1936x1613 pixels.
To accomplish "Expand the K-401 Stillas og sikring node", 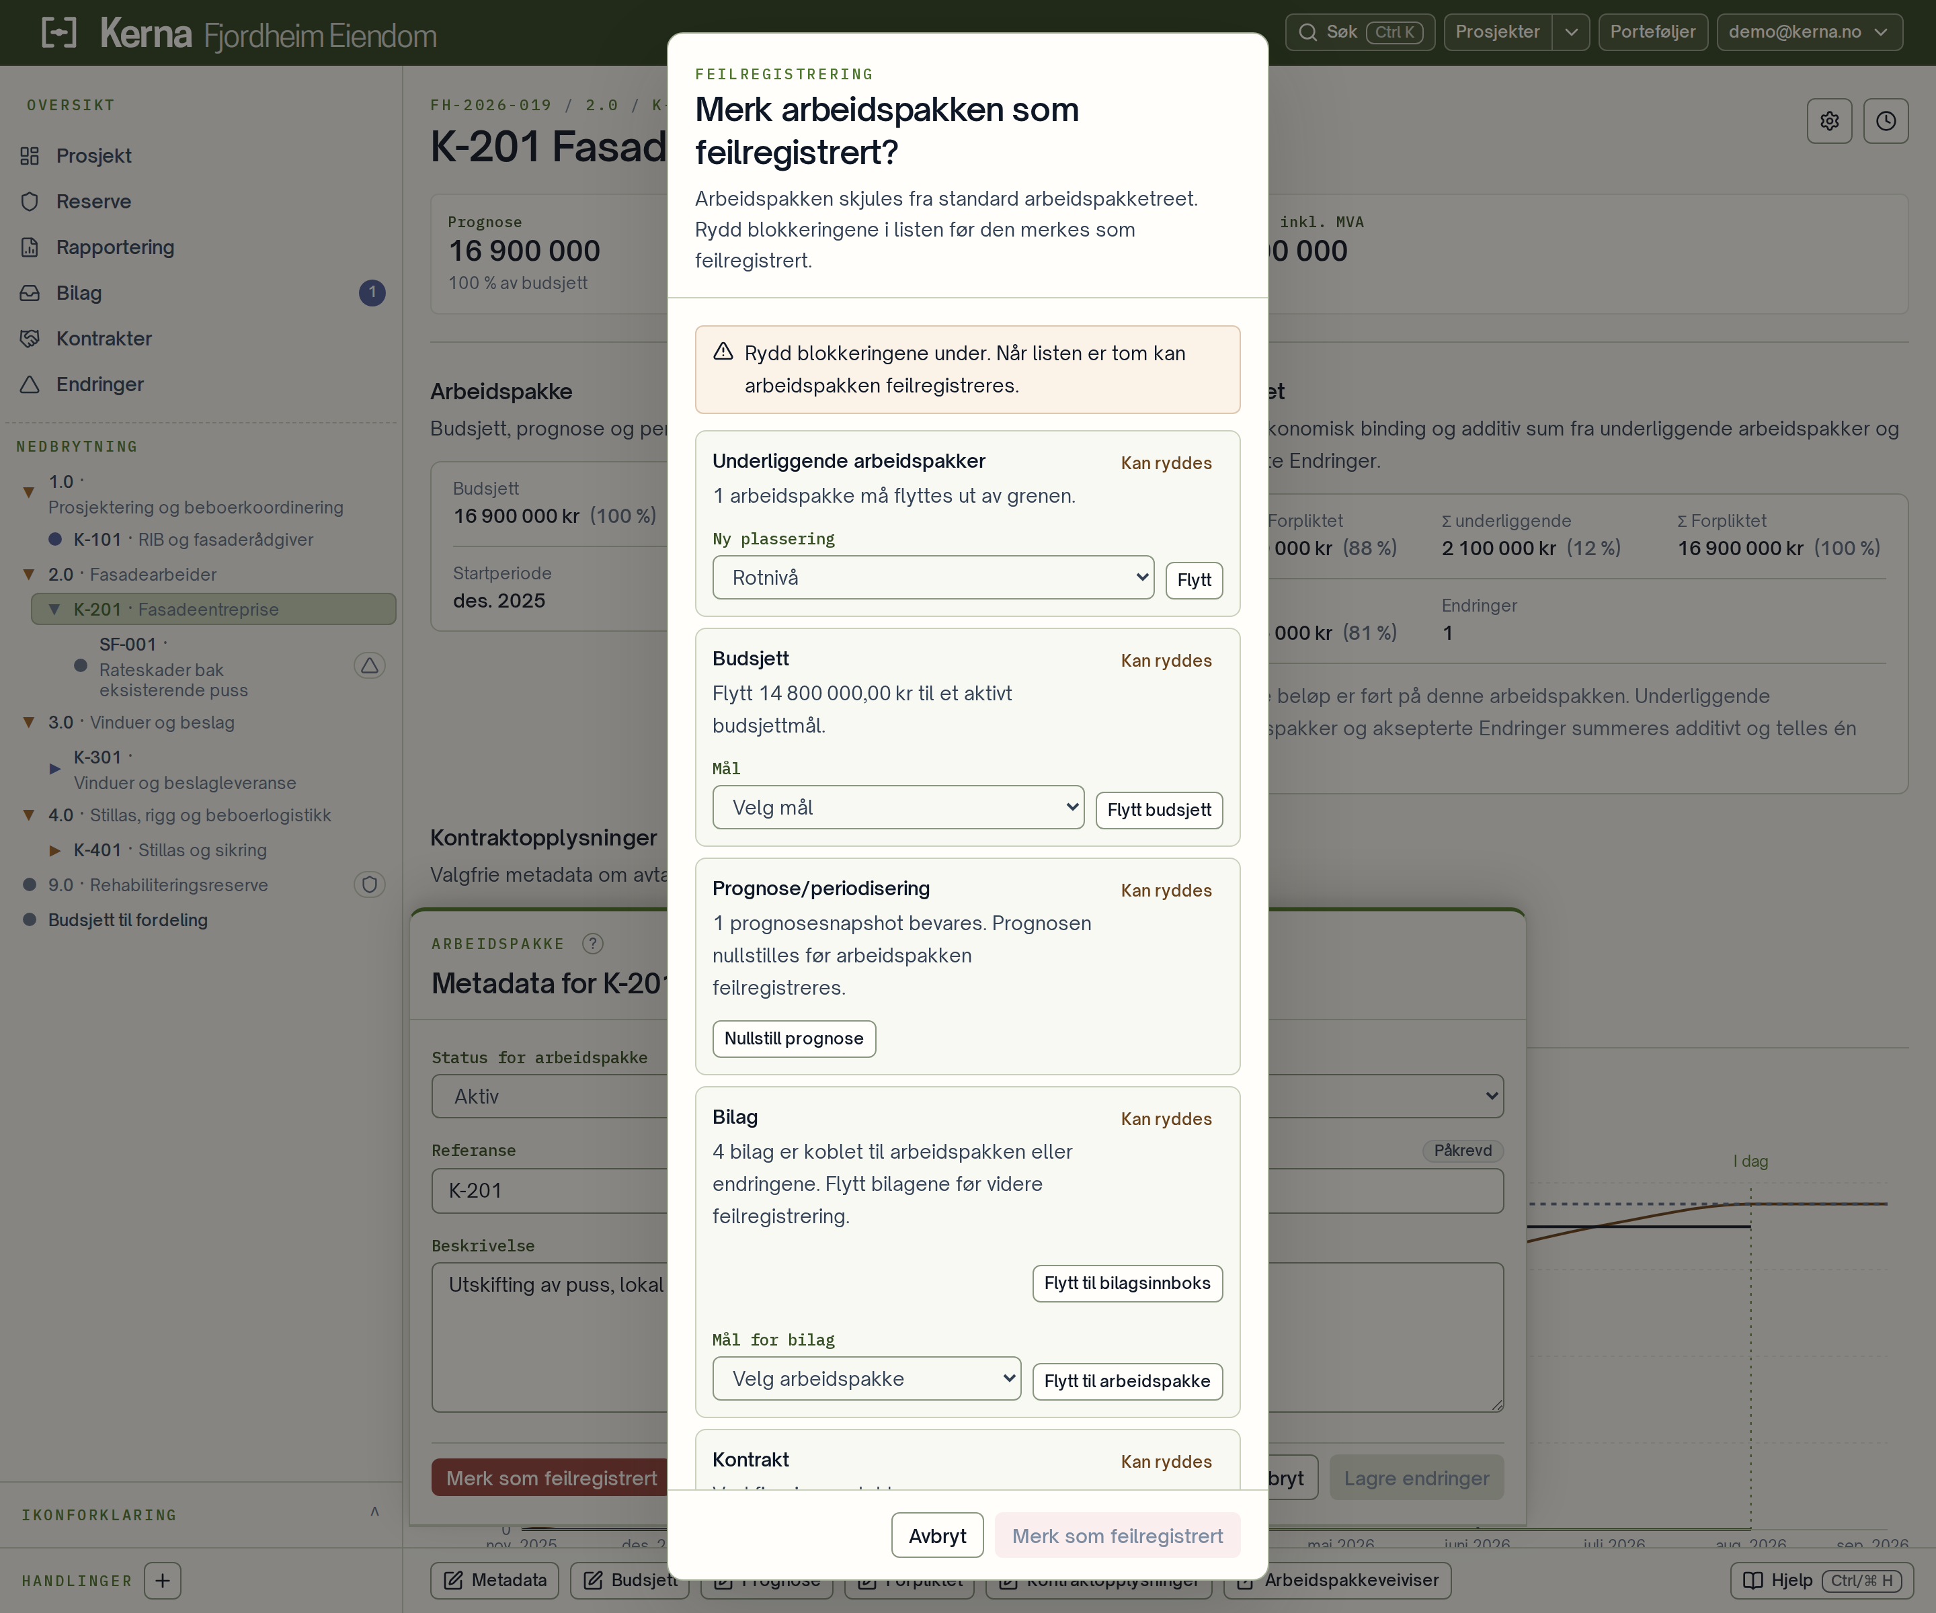I will (x=54, y=851).
